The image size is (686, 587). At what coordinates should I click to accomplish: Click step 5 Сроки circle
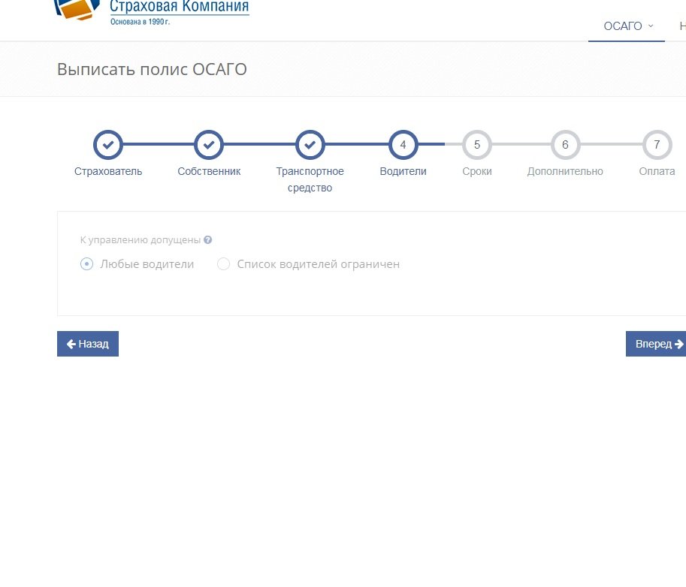[x=477, y=145]
